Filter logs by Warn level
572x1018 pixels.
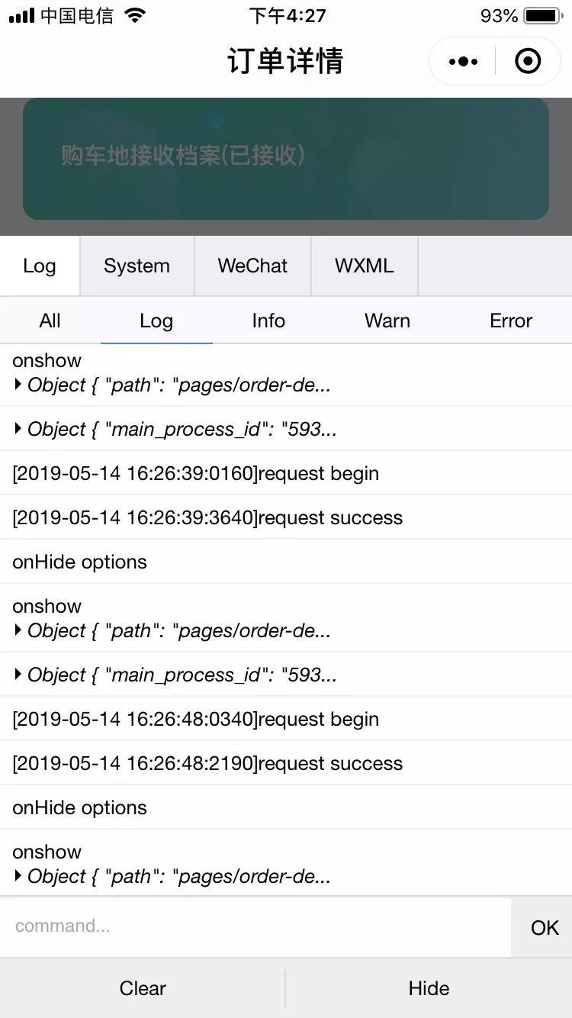(387, 321)
